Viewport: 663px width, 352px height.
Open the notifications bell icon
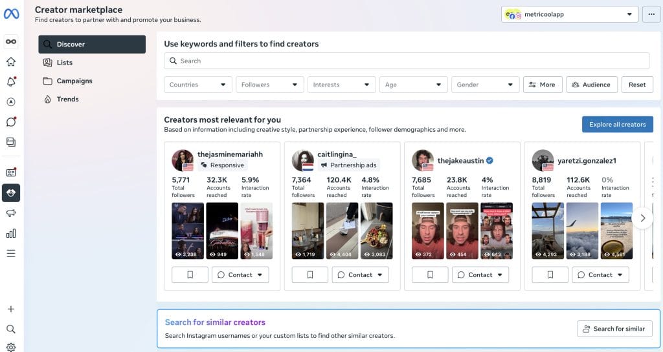click(x=11, y=81)
